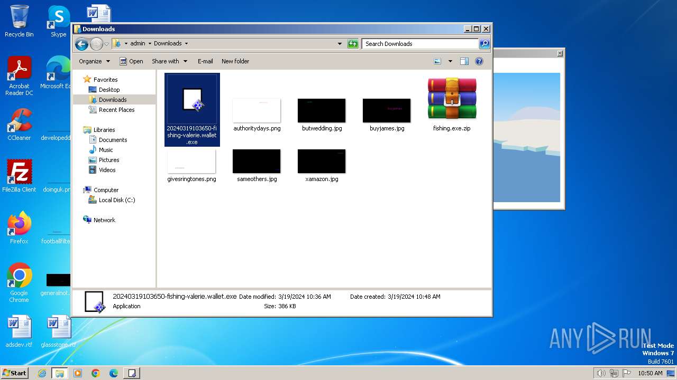Go back with the Explorer back arrow
The width and height of the screenshot is (677, 380).
coord(81,44)
